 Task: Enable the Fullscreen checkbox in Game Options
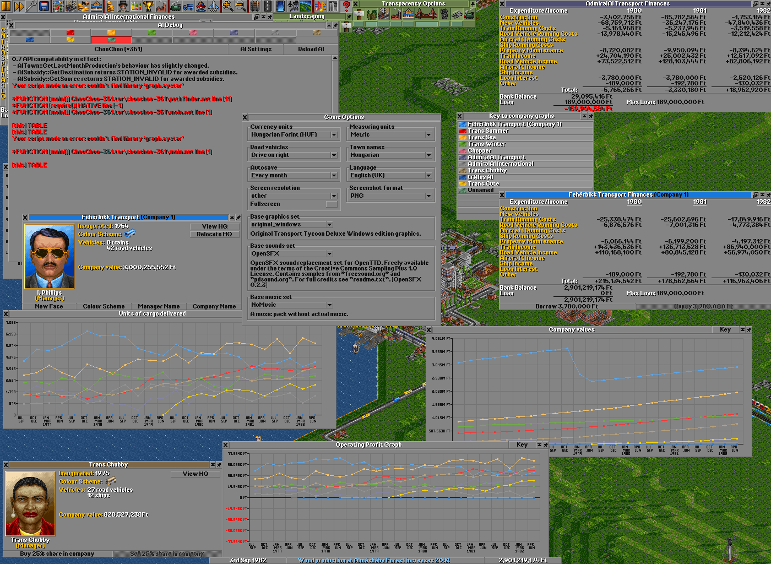point(332,204)
